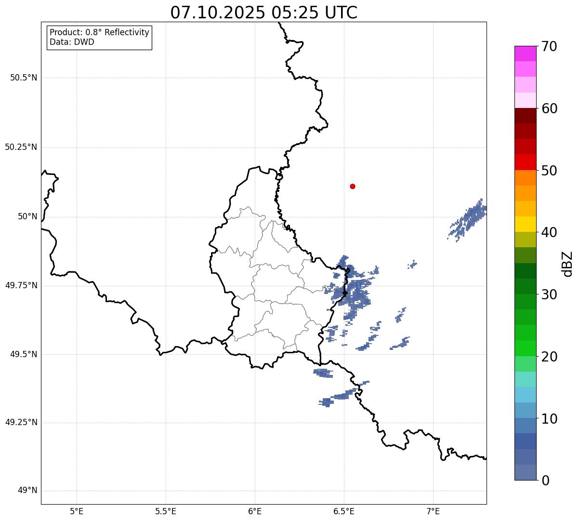Click the 07.10.2025 05:25 UTC title

(264, 13)
